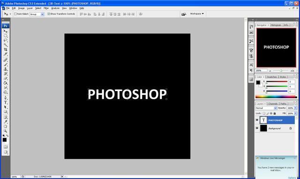Open the layer Fill slider arrow
Screen dimensions: 300x179
295,114
